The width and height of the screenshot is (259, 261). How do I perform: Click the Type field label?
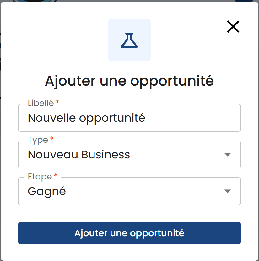pyautogui.click(x=38, y=140)
